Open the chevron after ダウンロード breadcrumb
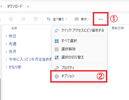Viewport: 129px width, 100px height. [28, 6]
